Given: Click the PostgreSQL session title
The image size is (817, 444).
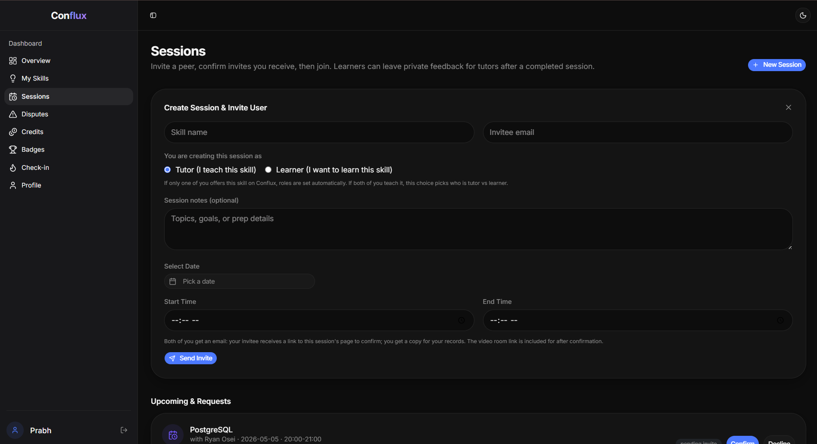Looking at the screenshot, I should pos(211,430).
